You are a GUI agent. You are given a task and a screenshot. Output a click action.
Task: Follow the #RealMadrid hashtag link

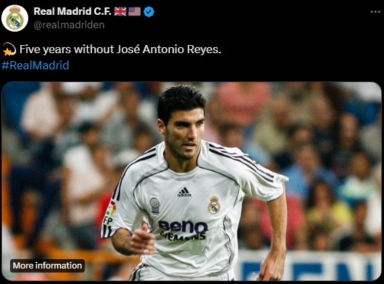(36, 65)
